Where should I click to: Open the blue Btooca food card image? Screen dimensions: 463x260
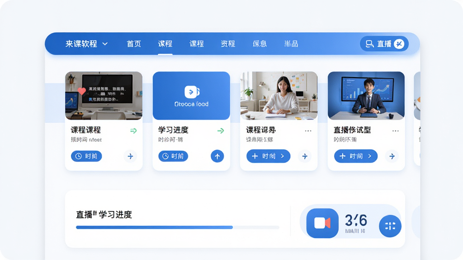(x=191, y=96)
